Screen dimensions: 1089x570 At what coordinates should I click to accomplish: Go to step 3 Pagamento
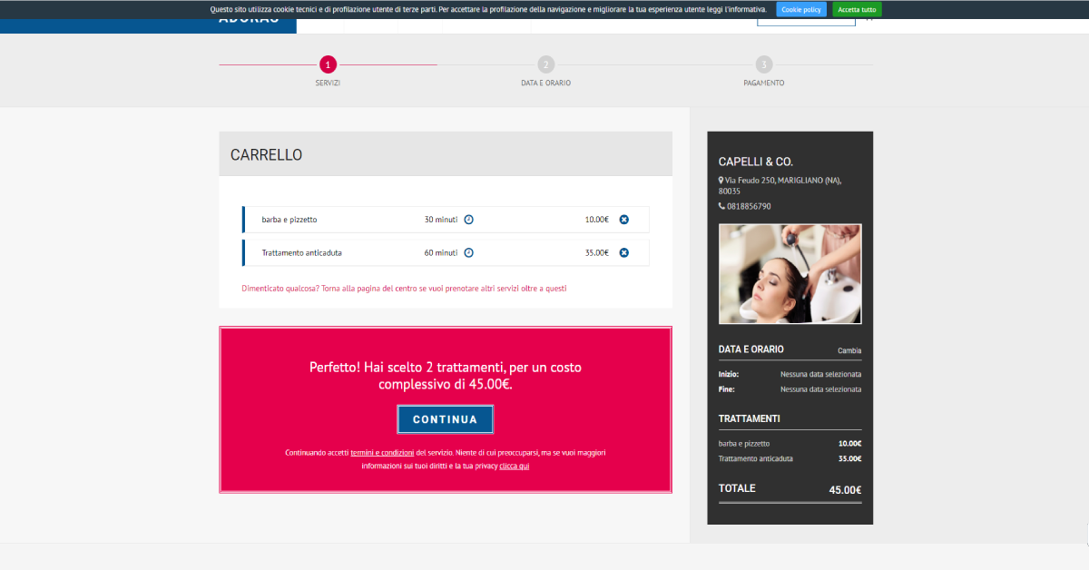click(764, 64)
